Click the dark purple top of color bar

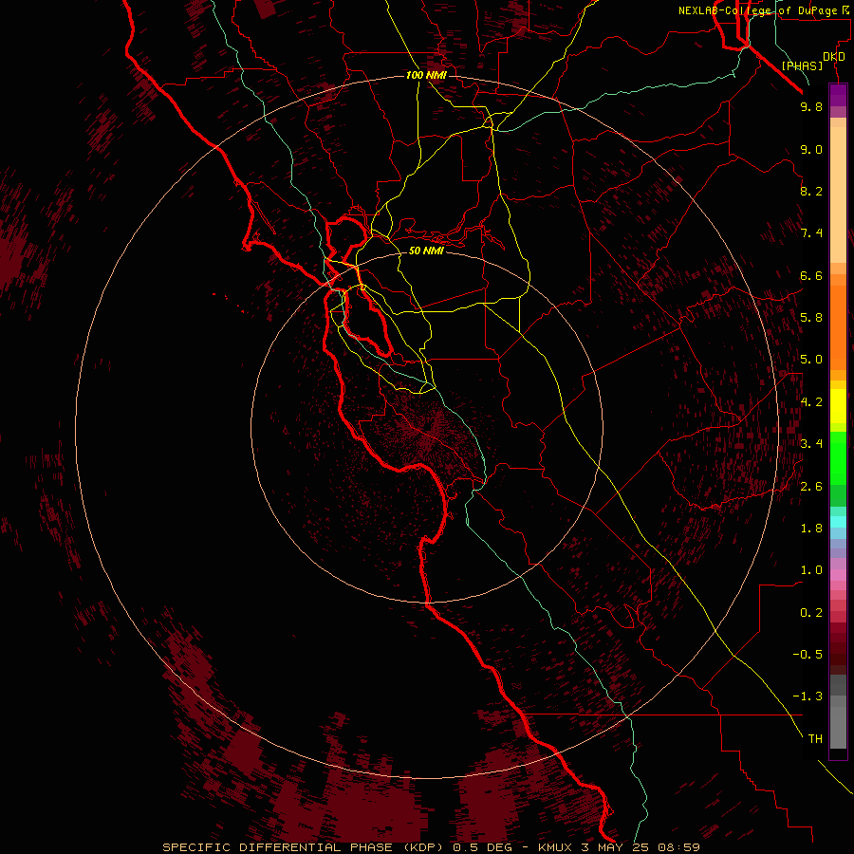[x=838, y=95]
